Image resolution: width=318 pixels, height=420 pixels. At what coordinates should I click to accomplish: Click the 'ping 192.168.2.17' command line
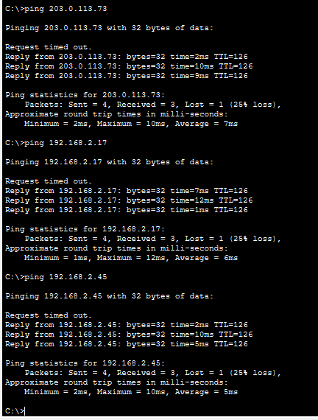[56, 143]
